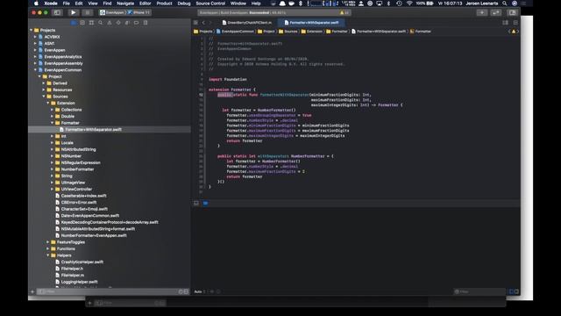Run the project with the Play button
Screen dimensions: 561x316
coord(74,12)
